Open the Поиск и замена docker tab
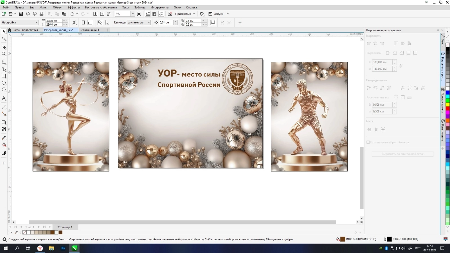Image resolution: width=450 pixels, height=253 pixels. (x=442, y=101)
